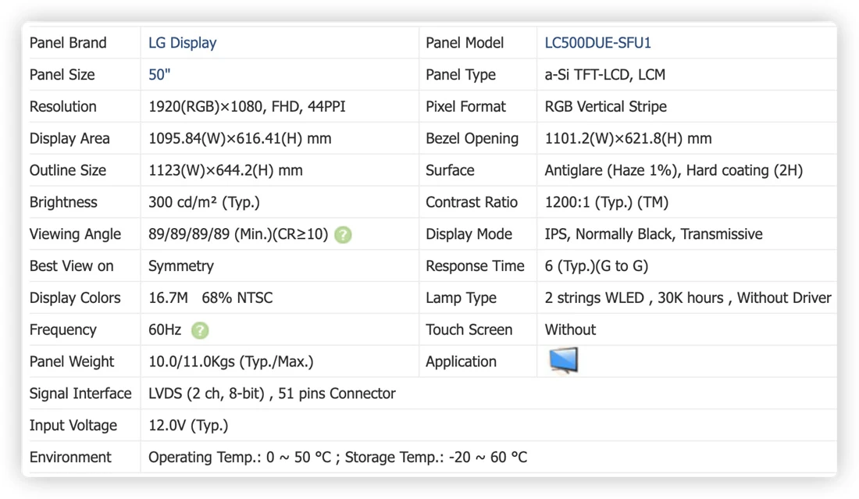Click the Display Mode IPS value
The image size is (859, 499).
pyautogui.click(x=654, y=234)
